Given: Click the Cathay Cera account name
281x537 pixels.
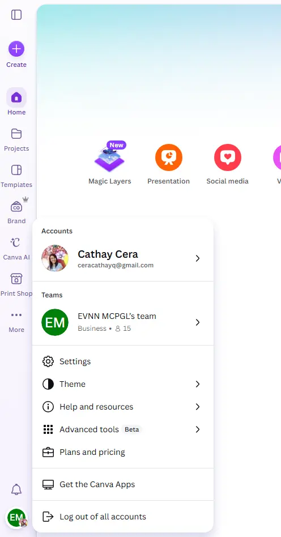Looking at the screenshot, I should pyautogui.click(x=108, y=254).
